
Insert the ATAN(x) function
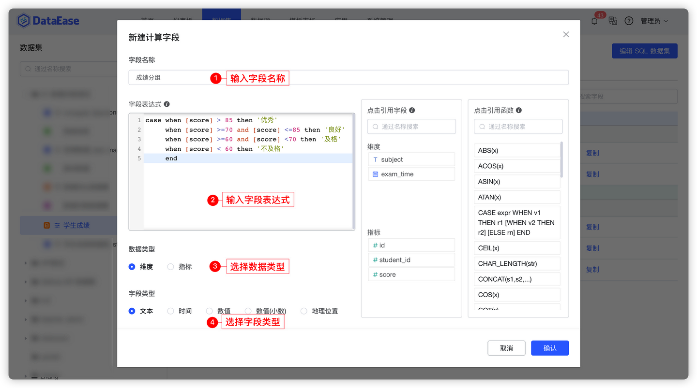point(517,197)
